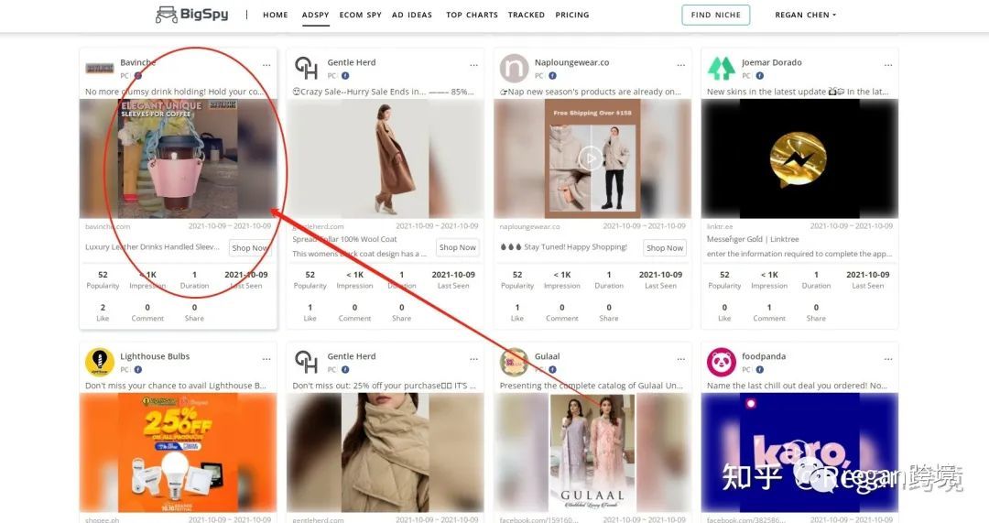Click the foodpanda panda avatar

(x=721, y=362)
